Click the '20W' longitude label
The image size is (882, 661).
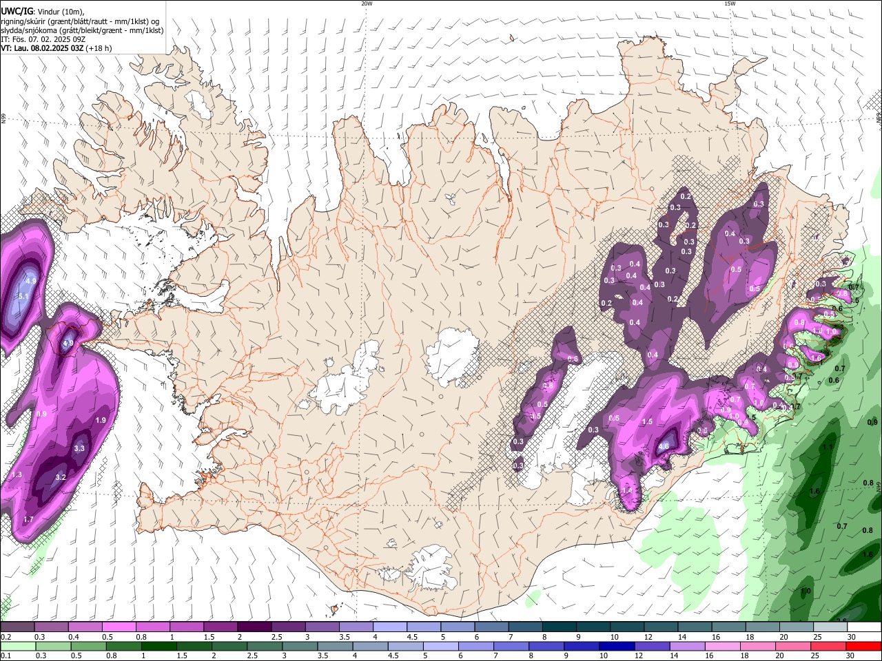(x=367, y=3)
